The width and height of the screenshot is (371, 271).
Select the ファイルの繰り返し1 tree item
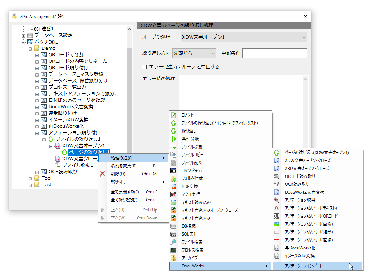(78, 139)
